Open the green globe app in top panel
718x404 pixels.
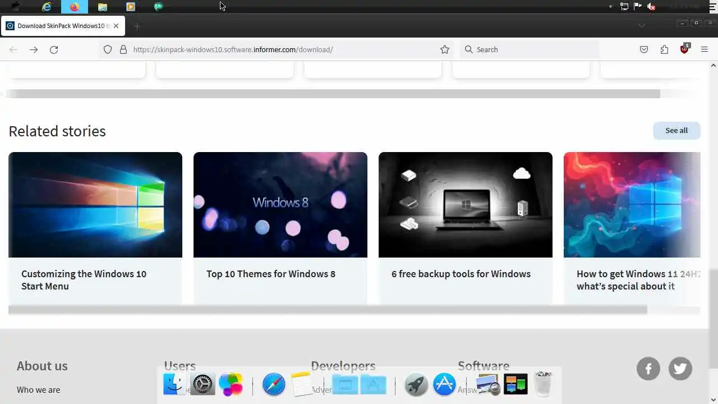click(x=158, y=7)
